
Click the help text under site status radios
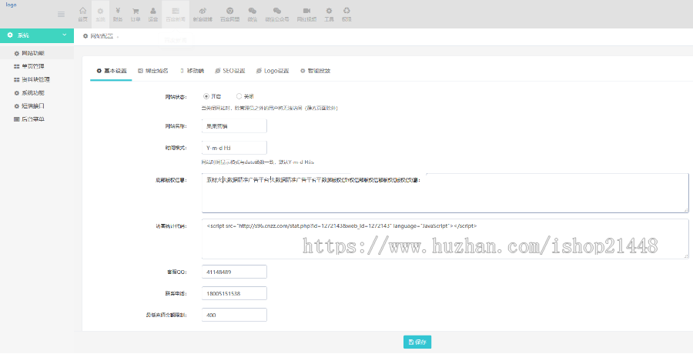point(269,109)
